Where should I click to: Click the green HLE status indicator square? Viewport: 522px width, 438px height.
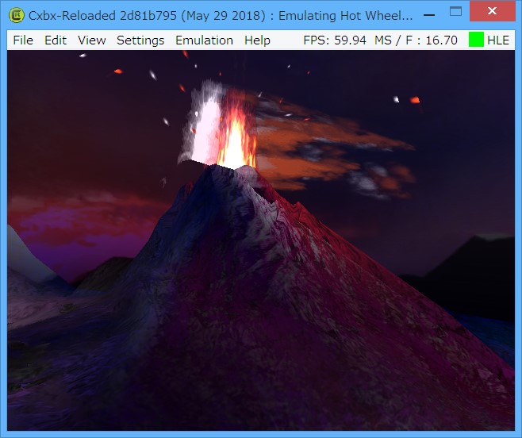[476, 40]
